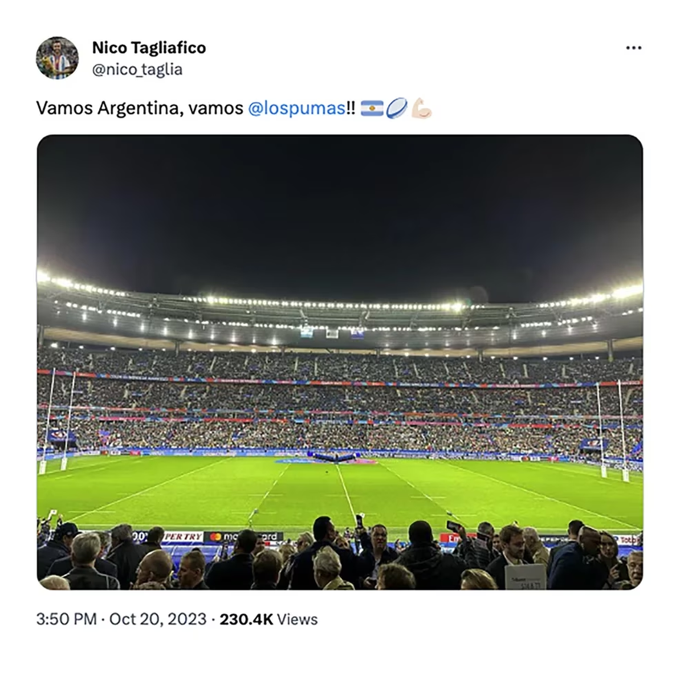Click the rugby ball emoji in the tweet
Image resolution: width=684 pixels, height=684 pixels.
(396, 107)
